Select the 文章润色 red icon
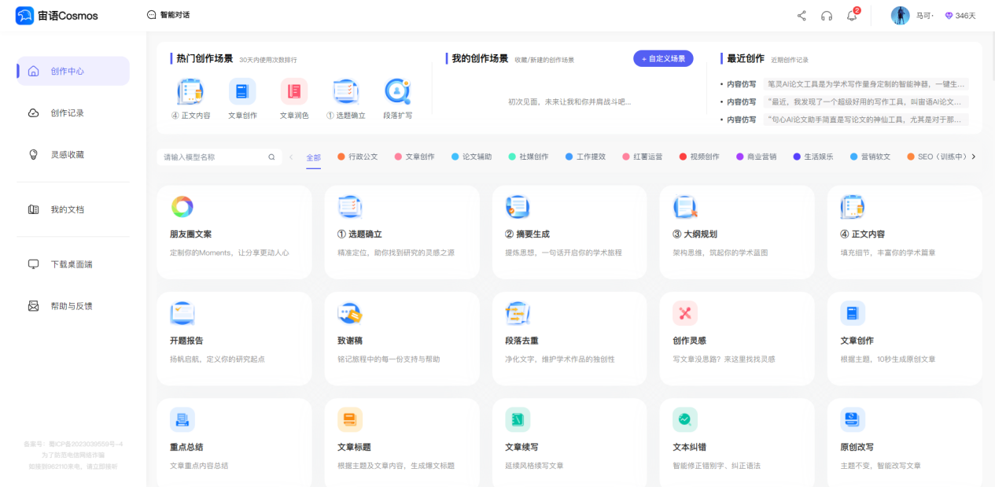The width and height of the screenshot is (995, 487). point(294,91)
